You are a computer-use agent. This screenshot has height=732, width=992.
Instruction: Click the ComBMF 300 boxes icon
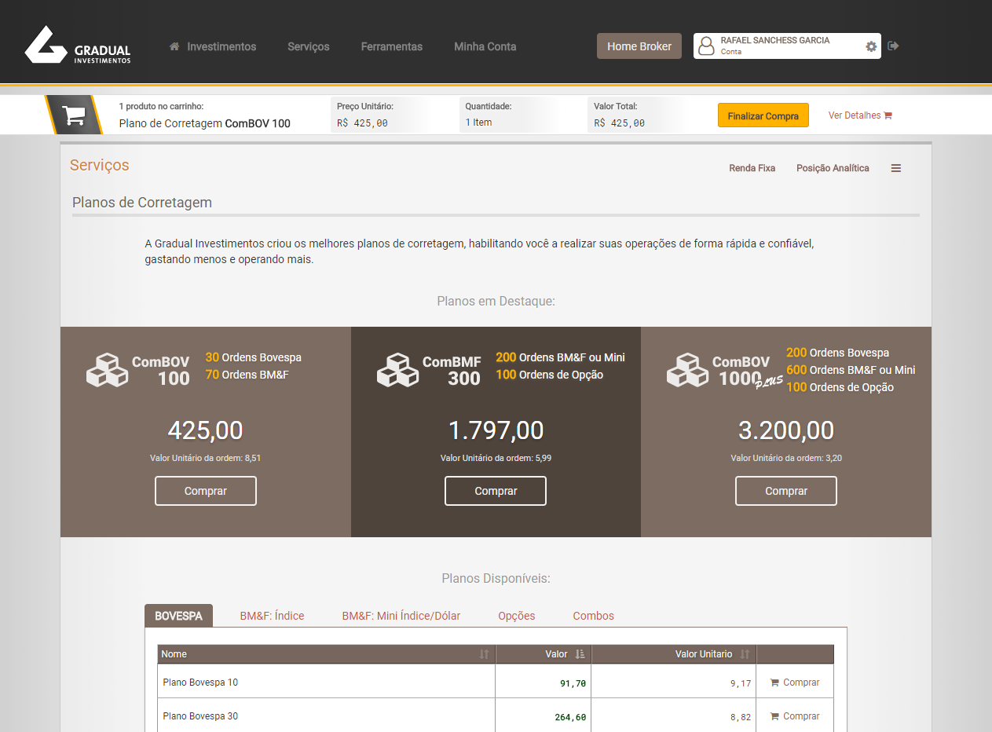click(397, 370)
